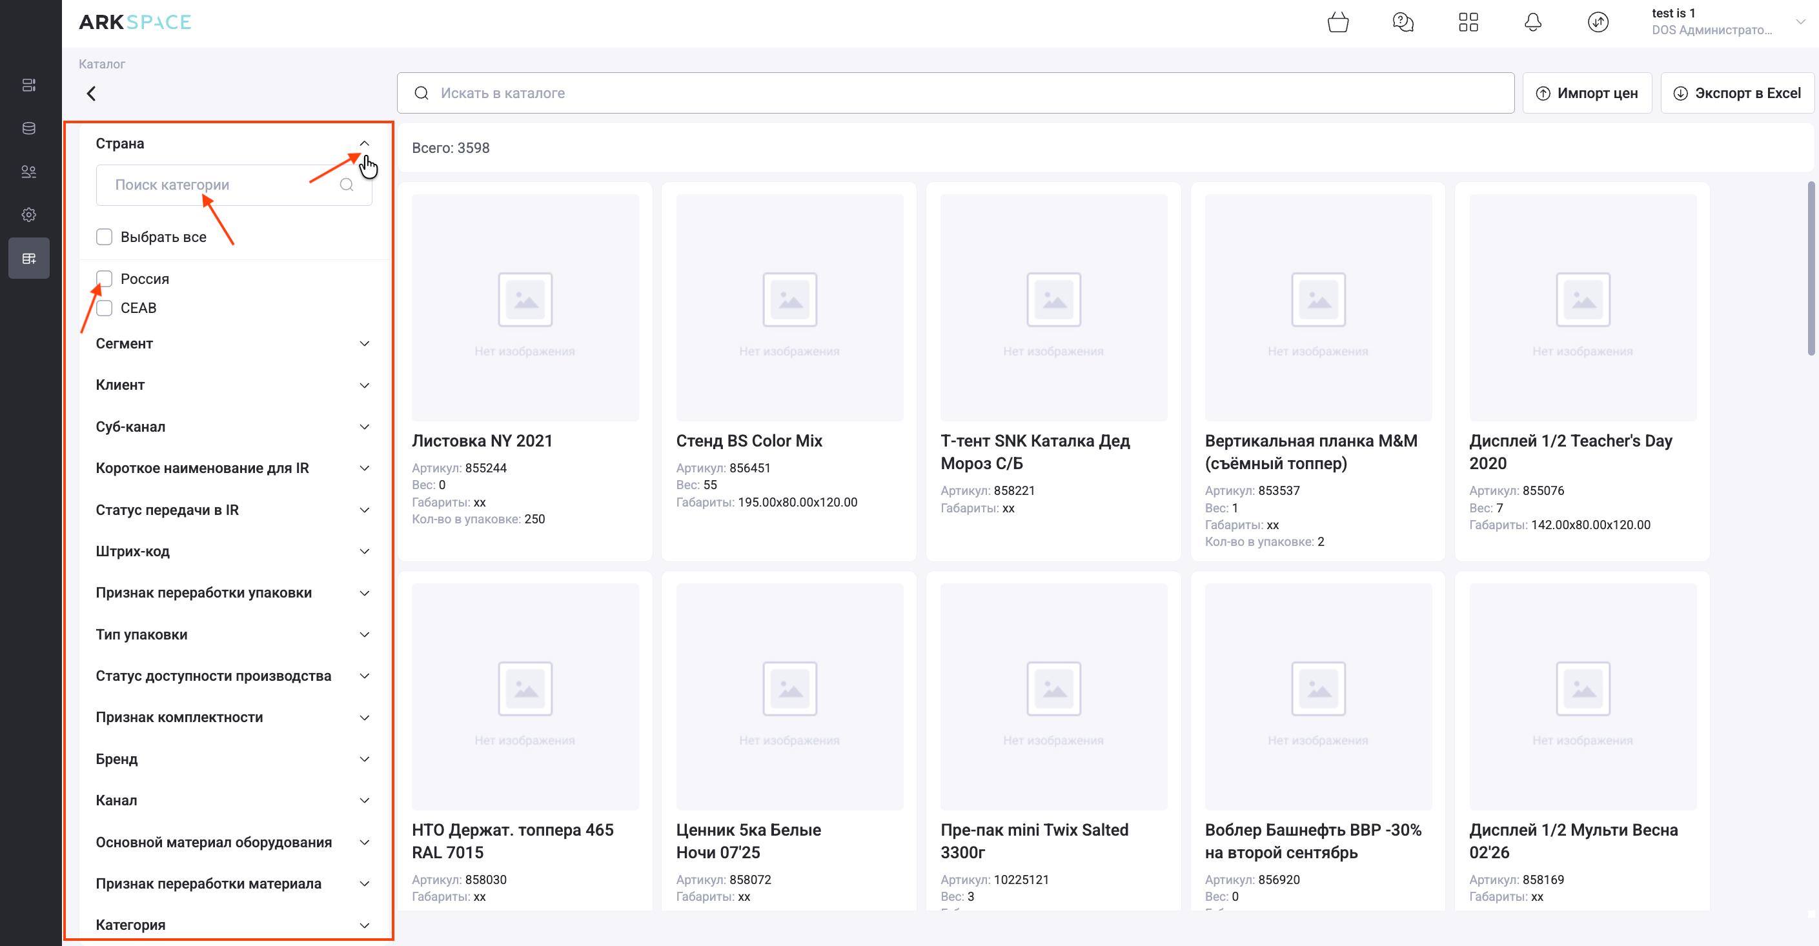
Task: Expand the Бренд filter
Action: coord(364,759)
